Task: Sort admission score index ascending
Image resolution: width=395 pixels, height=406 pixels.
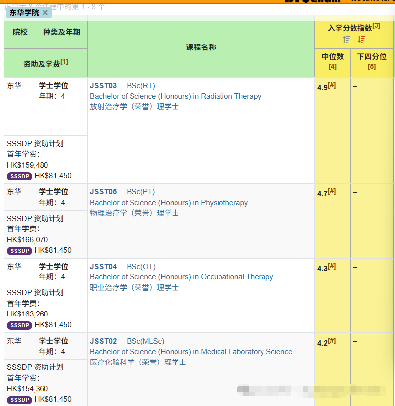Action: 346,40
